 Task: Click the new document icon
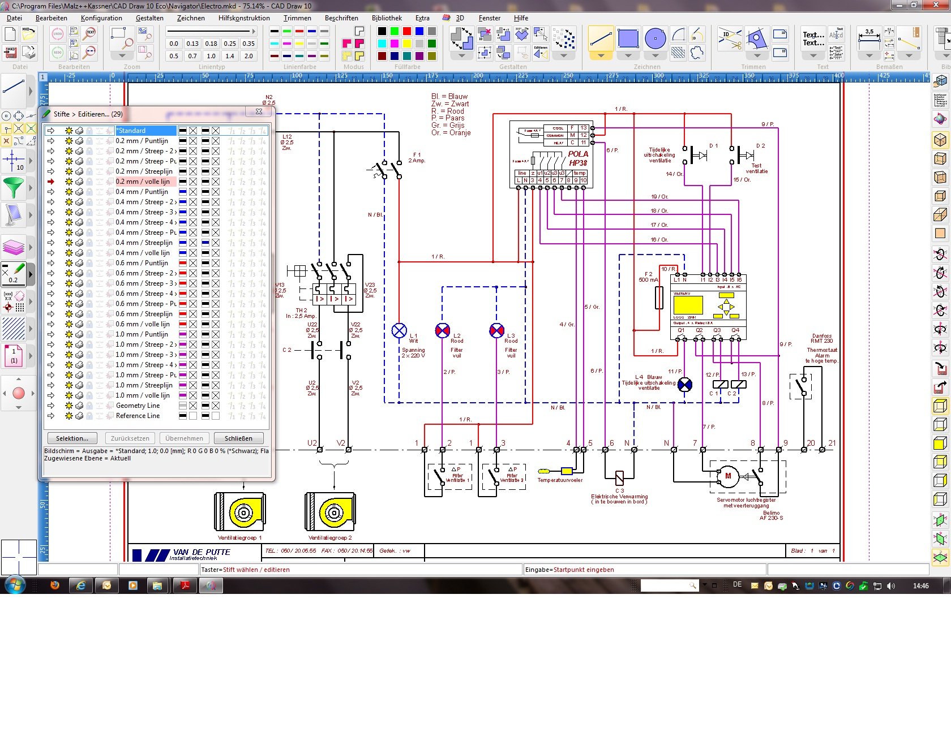(11, 34)
